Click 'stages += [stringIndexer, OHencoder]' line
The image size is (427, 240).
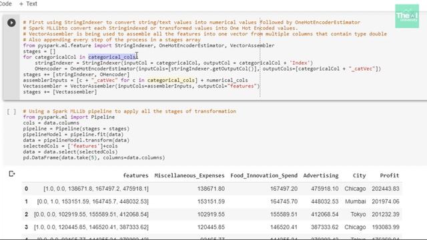click(76, 74)
